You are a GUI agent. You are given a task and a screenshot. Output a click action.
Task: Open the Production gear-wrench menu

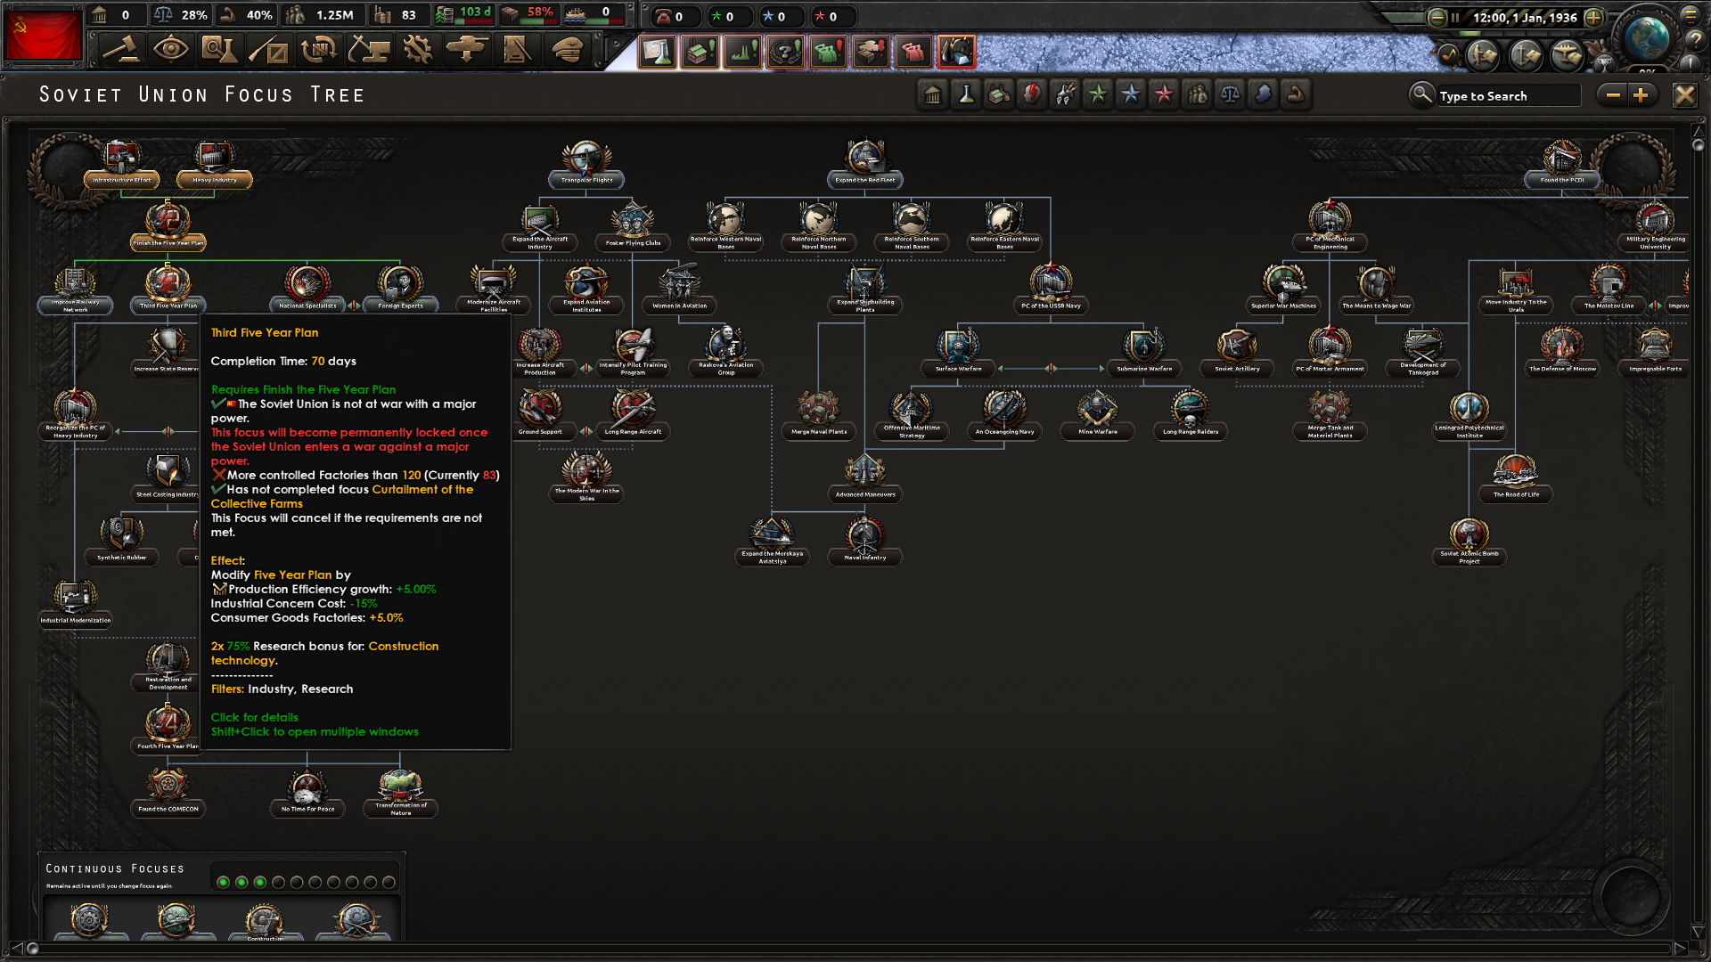(417, 50)
